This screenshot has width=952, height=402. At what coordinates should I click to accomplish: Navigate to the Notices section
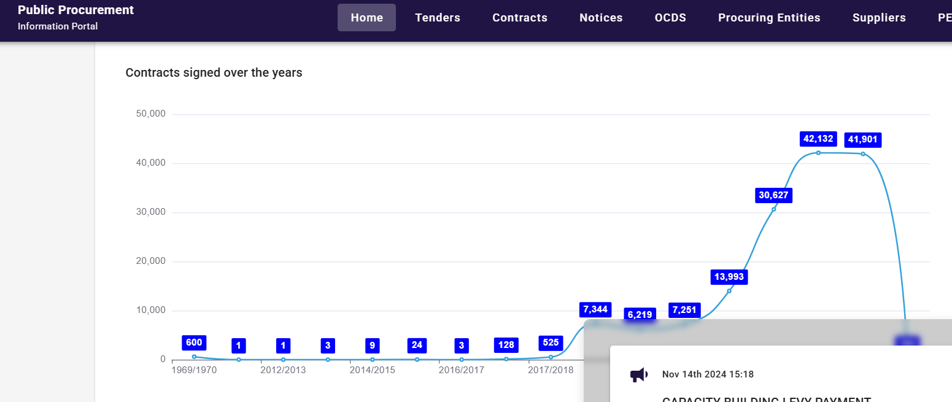(x=601, y=18)
